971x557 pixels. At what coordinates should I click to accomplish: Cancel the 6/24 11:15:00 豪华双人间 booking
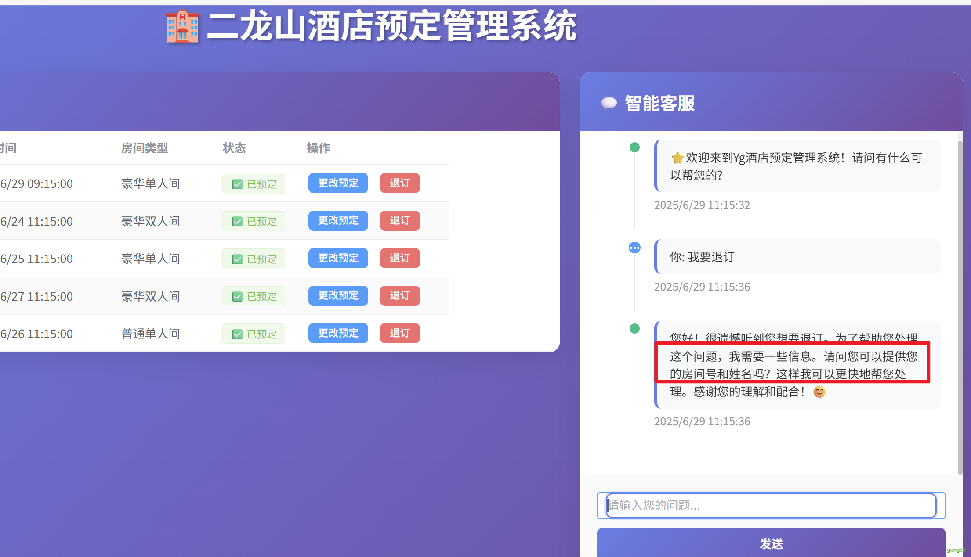(400, 220)
